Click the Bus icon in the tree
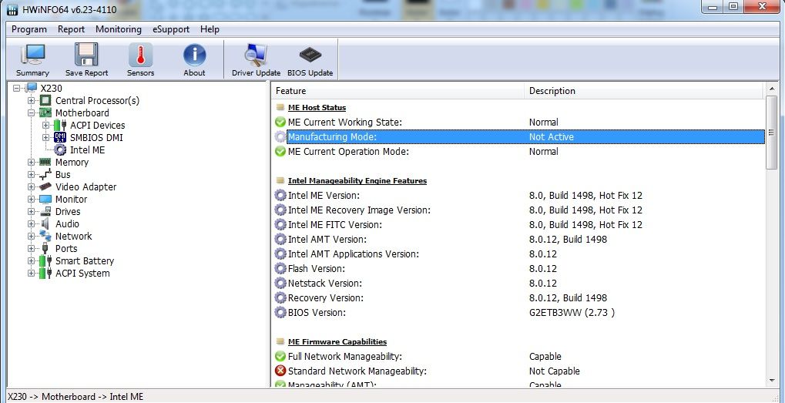This screenshot has width=785, height=403. click(x=45, y=174)
